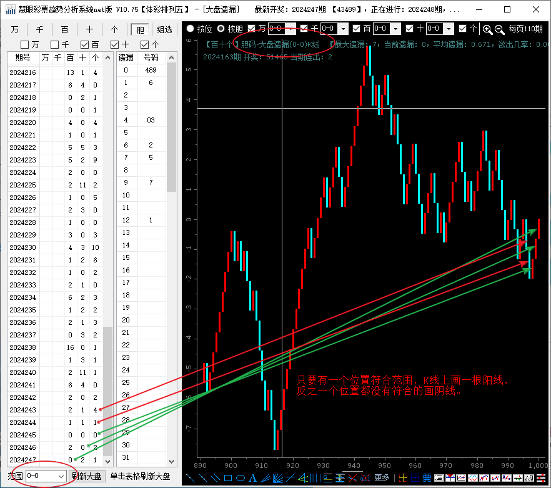Uncheck the 百 checkbox in left panel
This screenshot has height=488, width=551.
[85, 44]
